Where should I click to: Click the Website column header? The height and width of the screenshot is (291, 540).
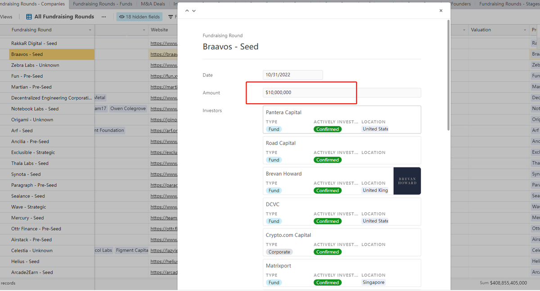pos(159,30)
